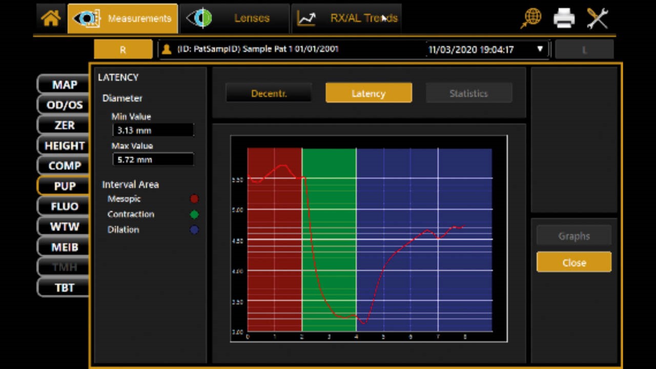This screenshot has width=656, height=369.
Task: Click the Close button
Action: pyautogui.click(x=573, y=262)
